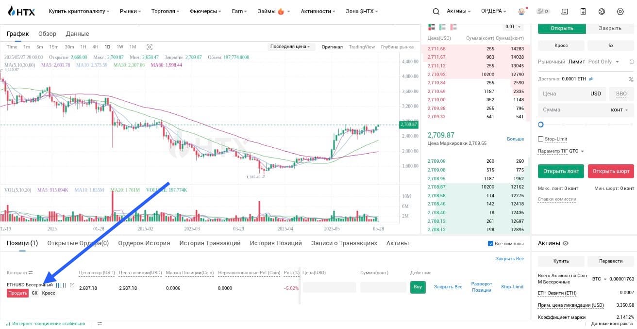Click the Цена USD input field
The image size is (637, 329).
572,94
